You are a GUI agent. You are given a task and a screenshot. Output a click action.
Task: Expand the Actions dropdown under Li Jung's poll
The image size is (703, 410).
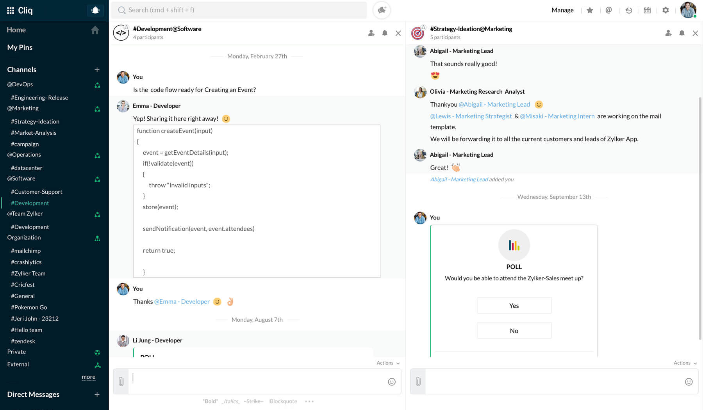click(x=387, y=363)
